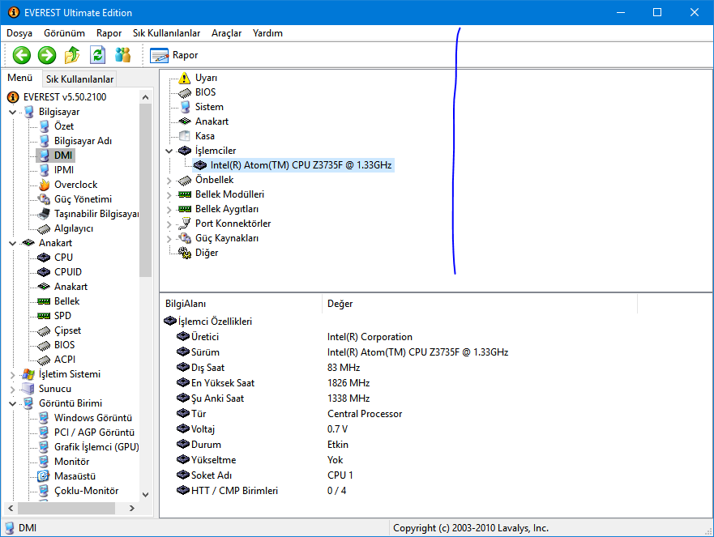Click the ACPI icon in sidebar

pyautogui.click(x=45, y=360)
